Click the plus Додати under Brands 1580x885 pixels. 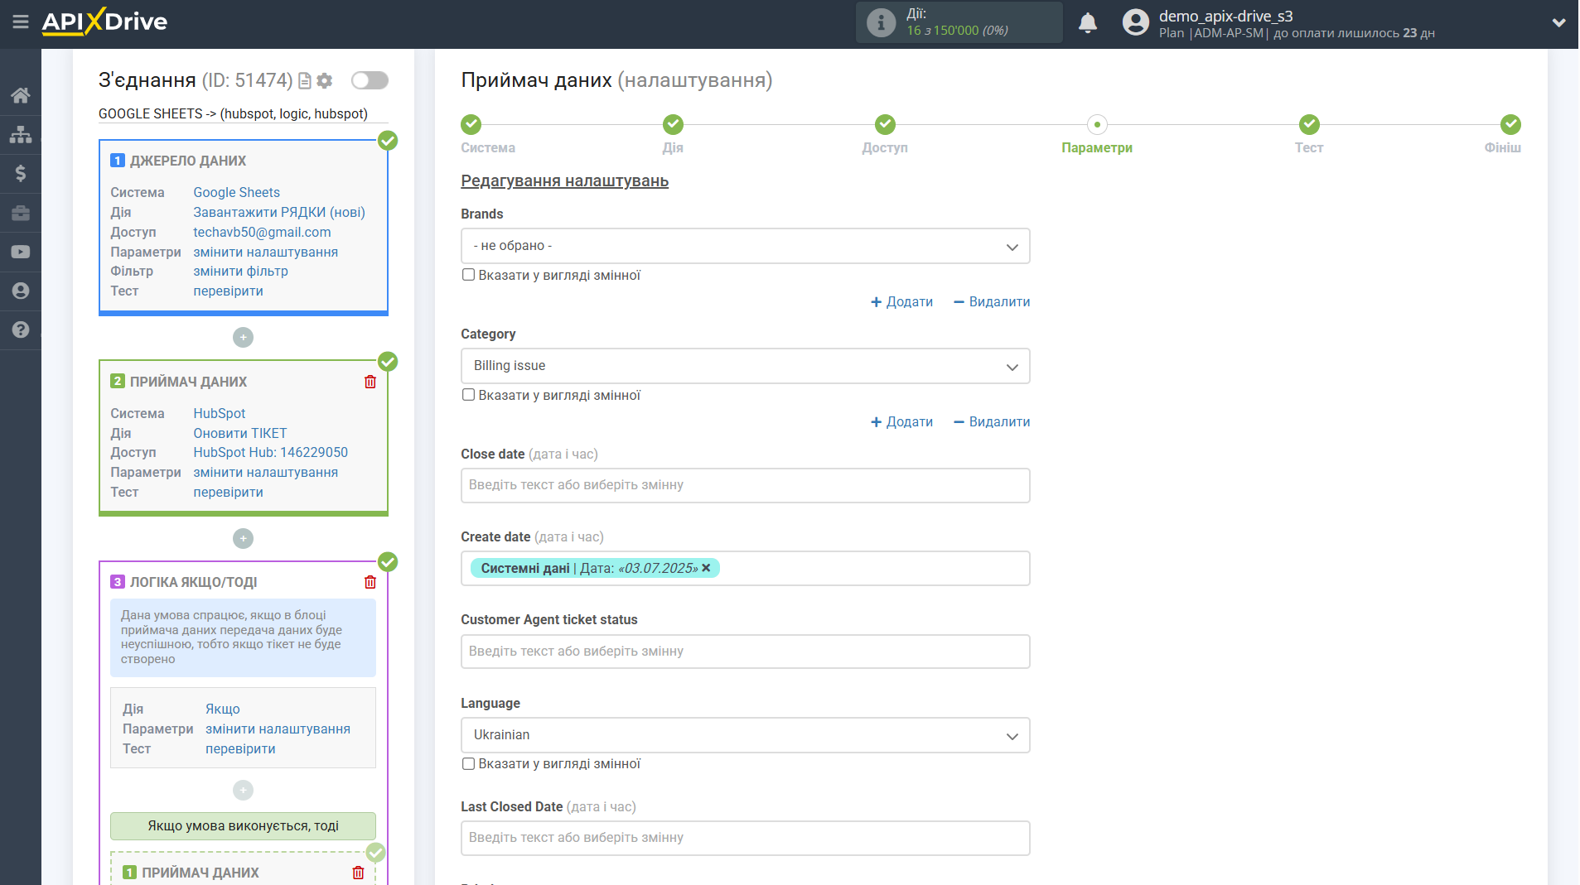[x=901, y=302]
